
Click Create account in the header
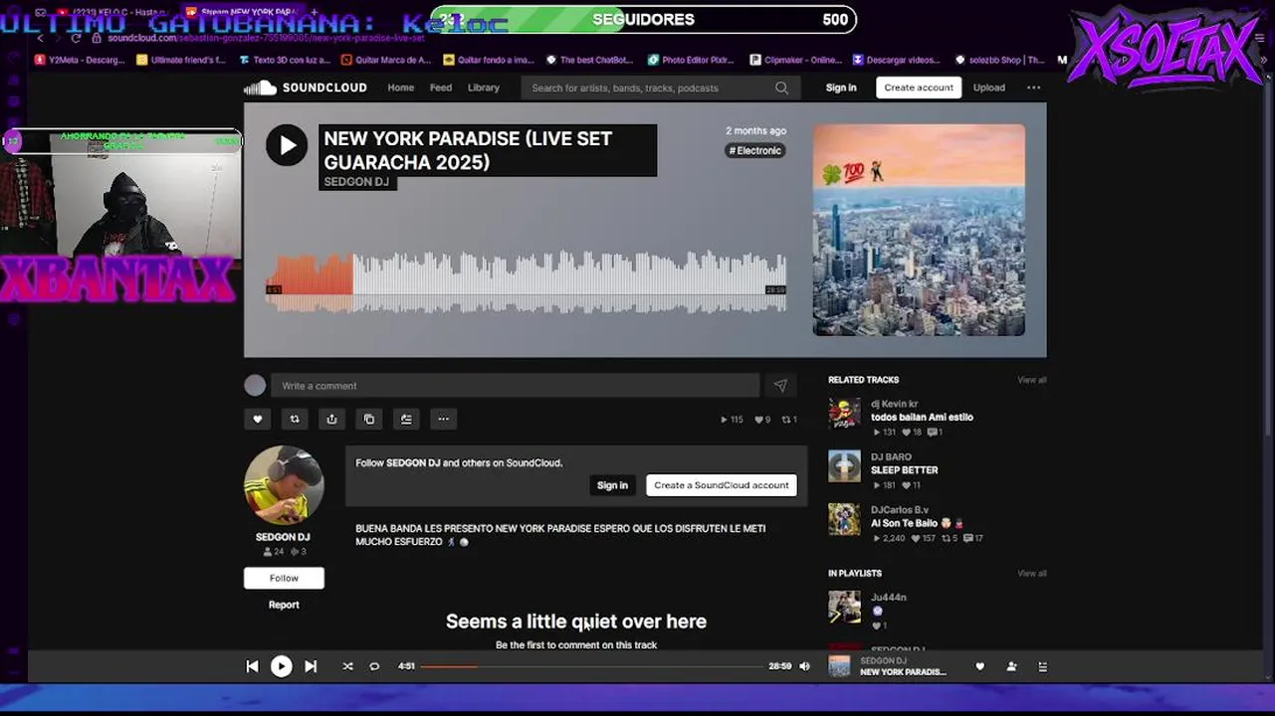pyautogui.click(x=919, y=88)
